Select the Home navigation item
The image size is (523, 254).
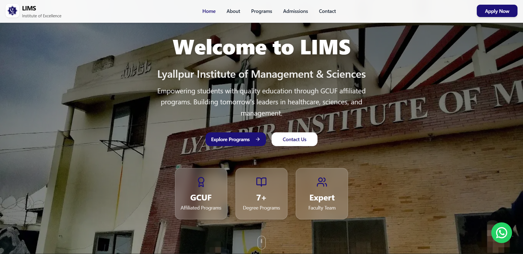(x=209, y=11)
